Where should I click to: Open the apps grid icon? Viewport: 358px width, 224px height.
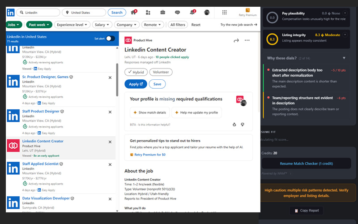click(225, 13)
